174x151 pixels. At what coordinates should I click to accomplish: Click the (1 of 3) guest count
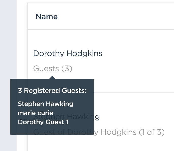click(x=152, y=132)
